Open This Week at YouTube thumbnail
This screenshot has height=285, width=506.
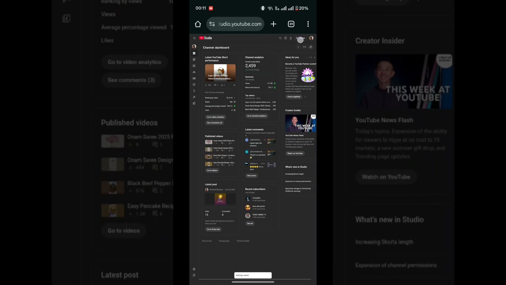[x=301, y=123]
